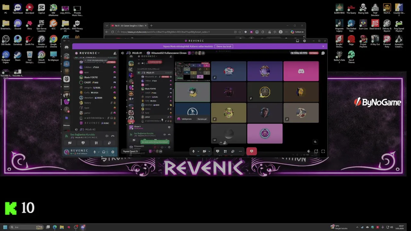Click Devre dışı bırak button

pos(224,46)
